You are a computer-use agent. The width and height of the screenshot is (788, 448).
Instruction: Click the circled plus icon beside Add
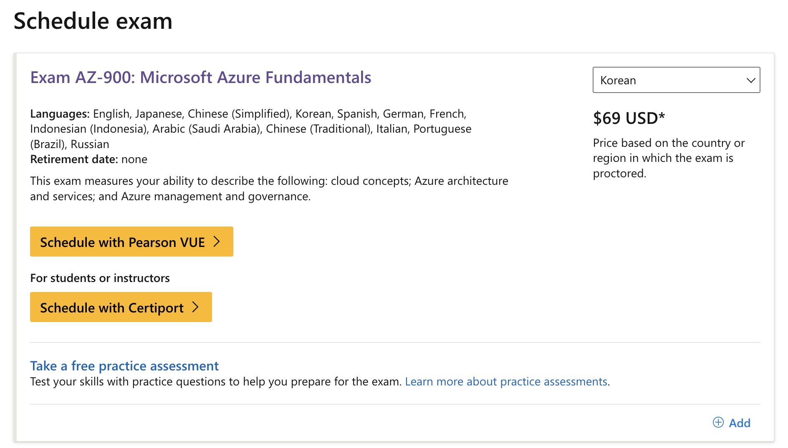[718, 423]
